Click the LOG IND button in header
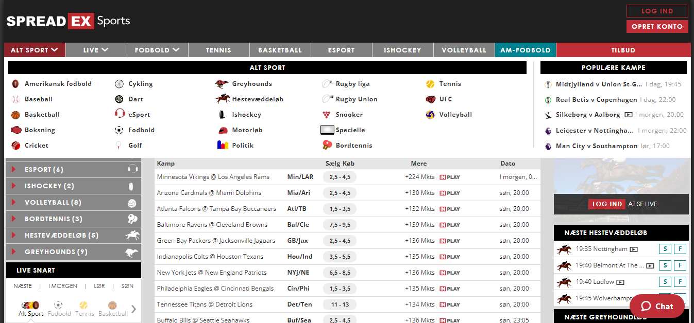 coord(657,11)
